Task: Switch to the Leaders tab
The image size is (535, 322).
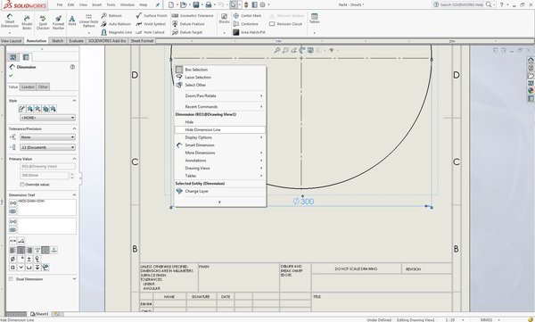Action: [x=28, y=87]
